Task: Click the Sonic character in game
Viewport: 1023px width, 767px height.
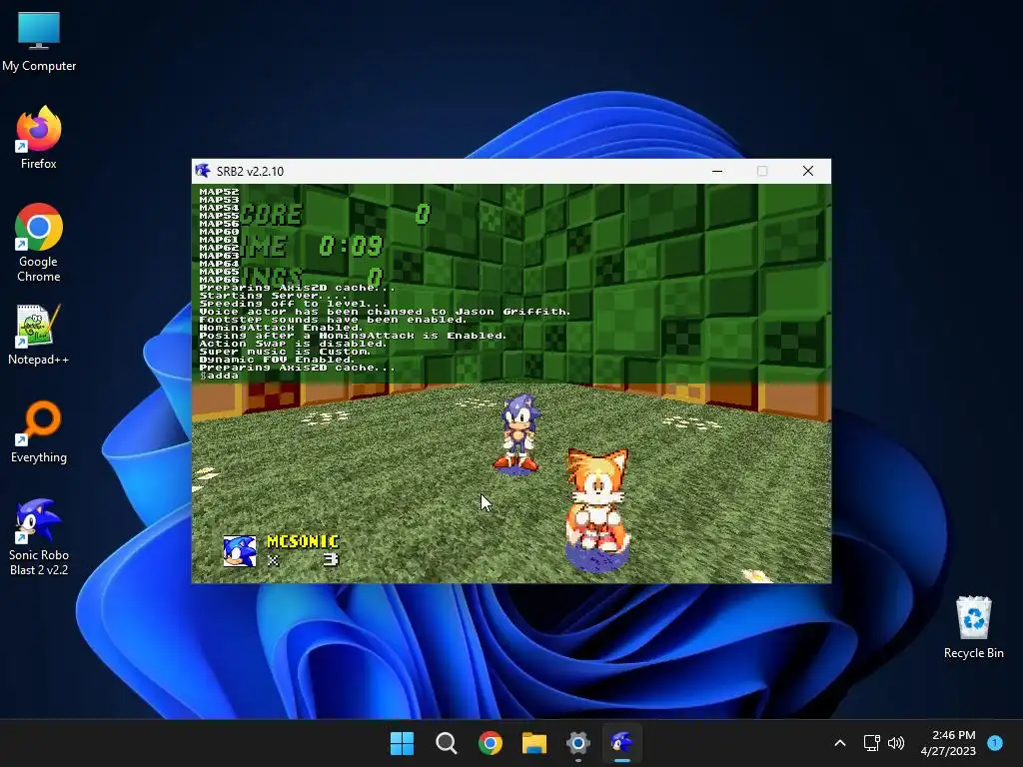Action: click(x=518, y=433)
